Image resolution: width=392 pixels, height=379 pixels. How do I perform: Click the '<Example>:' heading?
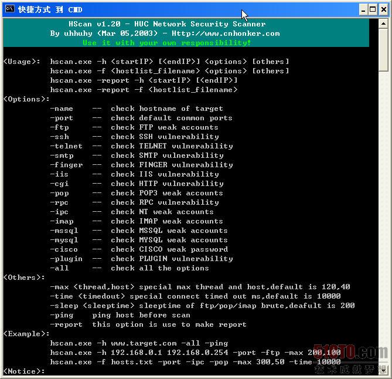(x=26, y=334)
